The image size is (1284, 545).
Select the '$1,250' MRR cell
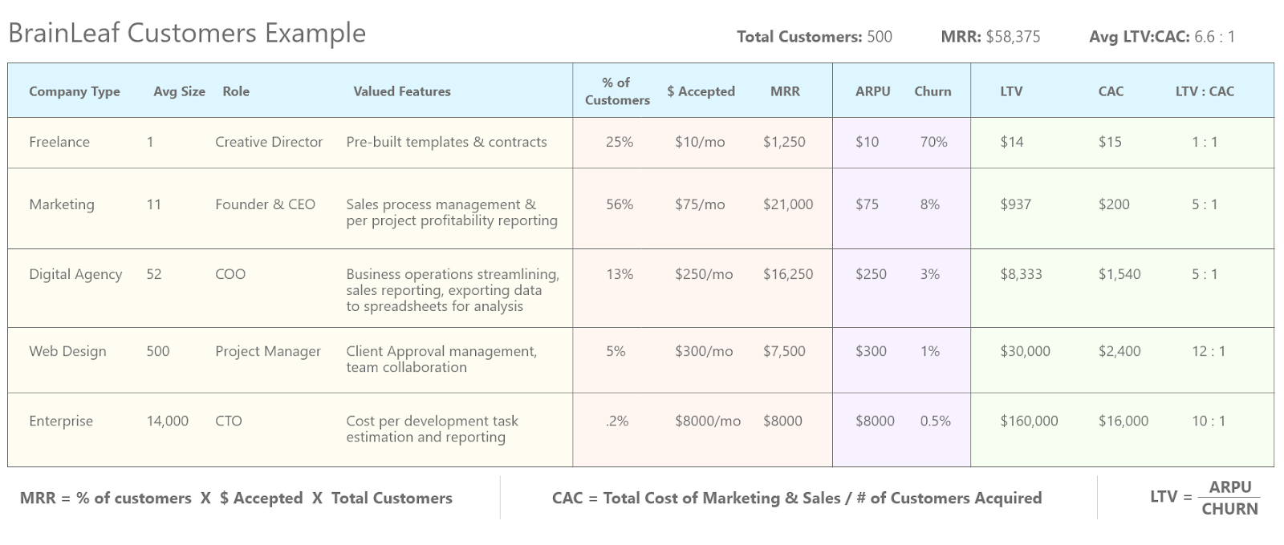pos(784,142)
